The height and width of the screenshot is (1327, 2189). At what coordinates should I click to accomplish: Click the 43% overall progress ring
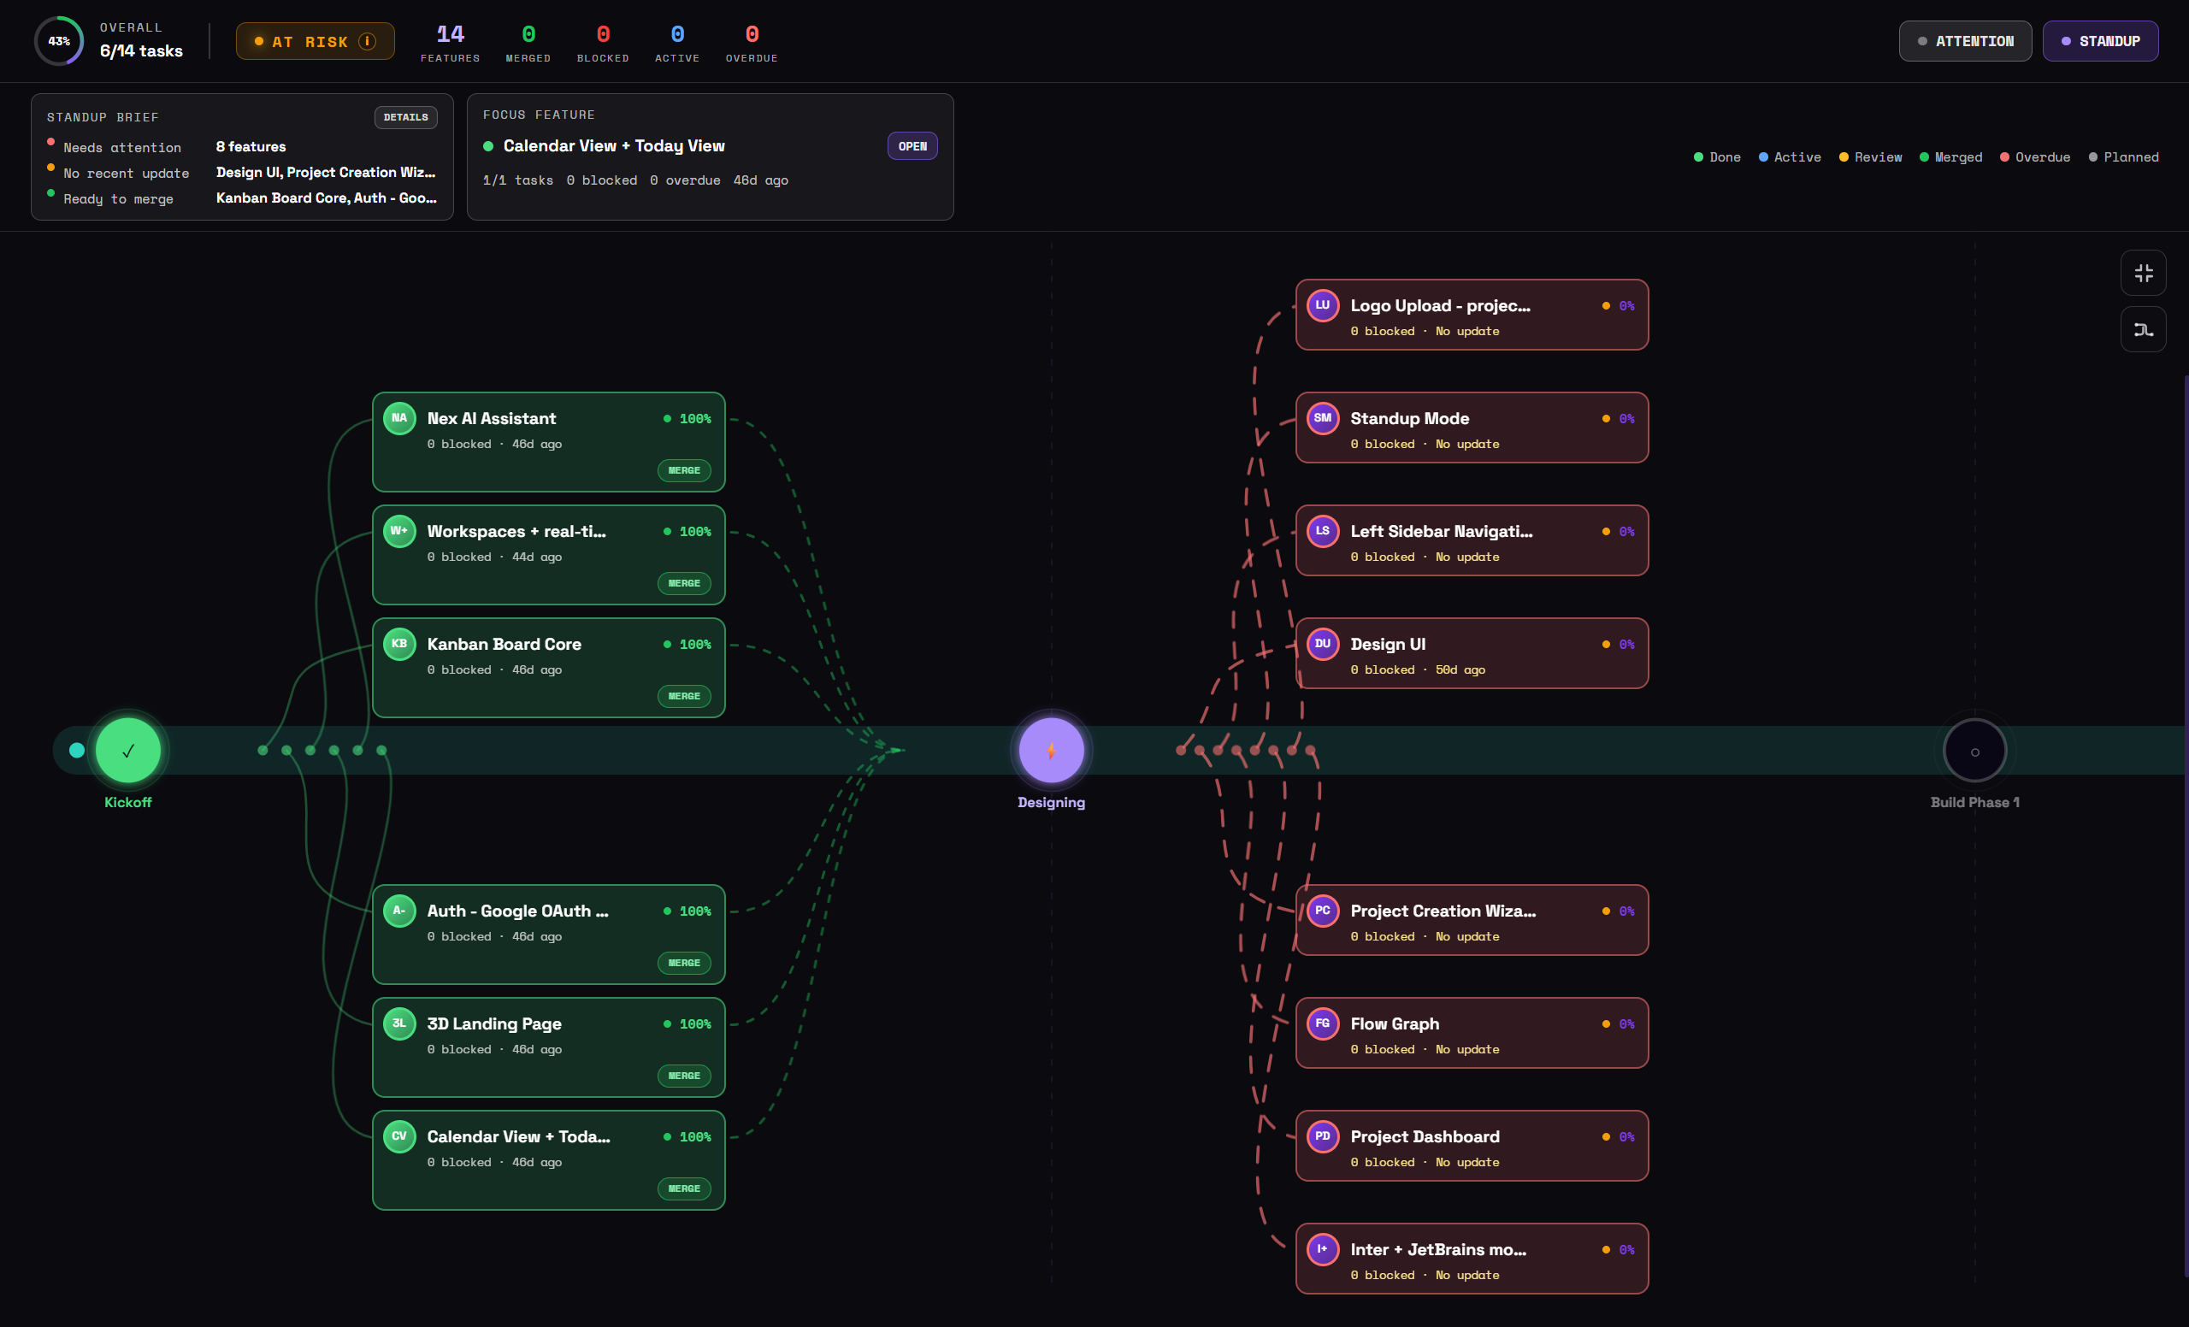coord(59,41)
